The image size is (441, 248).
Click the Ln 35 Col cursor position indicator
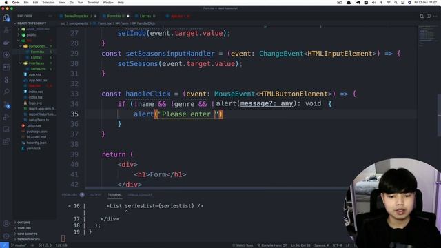click(x=300, y=245)
